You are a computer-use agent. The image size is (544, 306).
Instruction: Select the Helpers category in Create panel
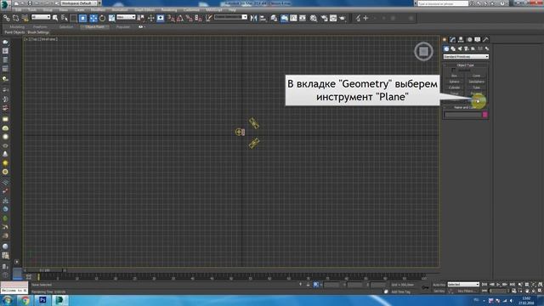click(473, 49)
